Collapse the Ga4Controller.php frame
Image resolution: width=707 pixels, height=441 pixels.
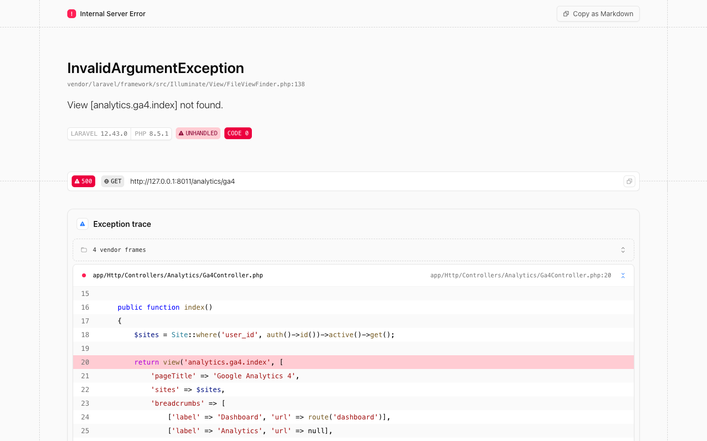pos(623,275)
